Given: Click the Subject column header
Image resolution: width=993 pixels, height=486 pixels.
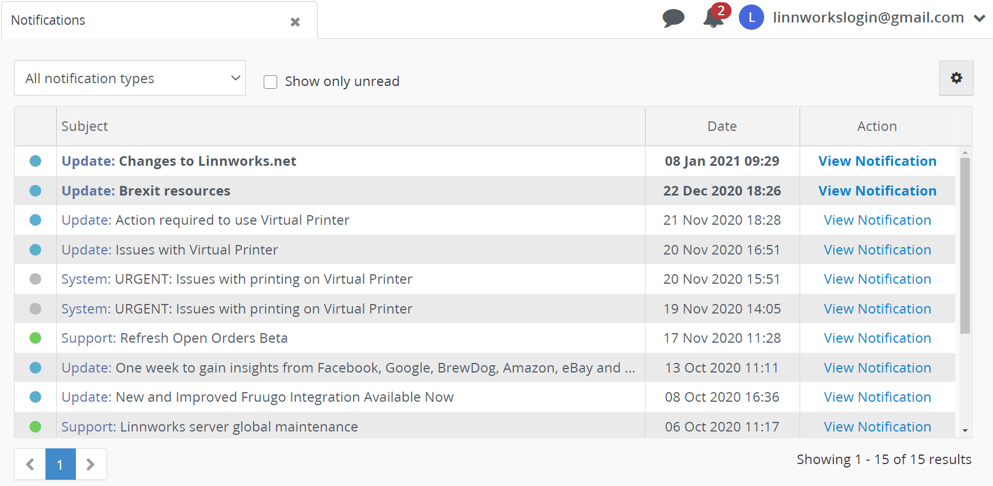Looking at the screenshot, I should (x=350, y=126).
